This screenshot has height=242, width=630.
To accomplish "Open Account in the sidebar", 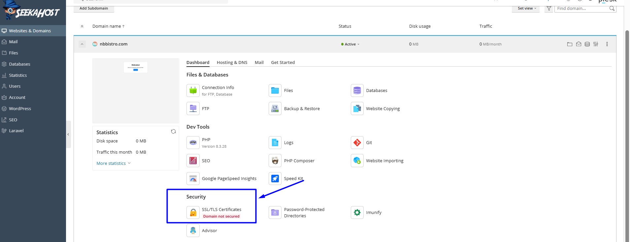I will [33, 97].
